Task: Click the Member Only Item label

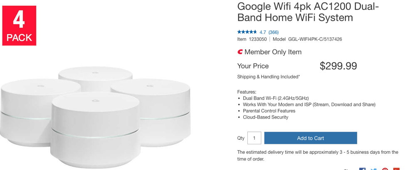Action: click(x=273, y=52)
